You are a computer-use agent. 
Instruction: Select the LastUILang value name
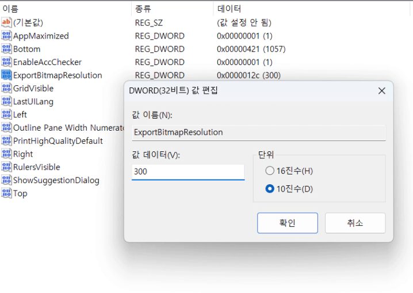(33, 102)
